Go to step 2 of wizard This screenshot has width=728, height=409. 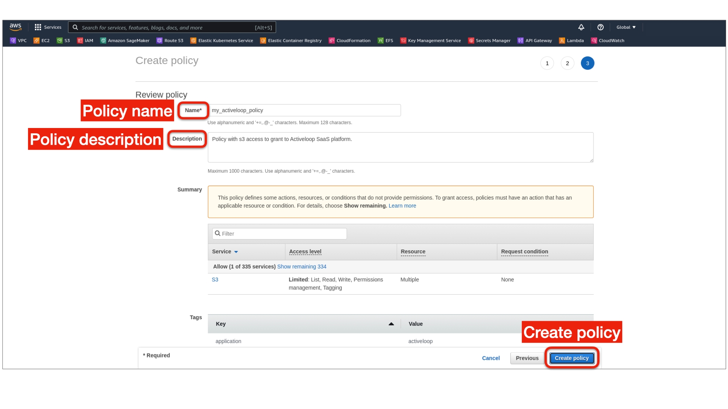(x=567, y=63)
